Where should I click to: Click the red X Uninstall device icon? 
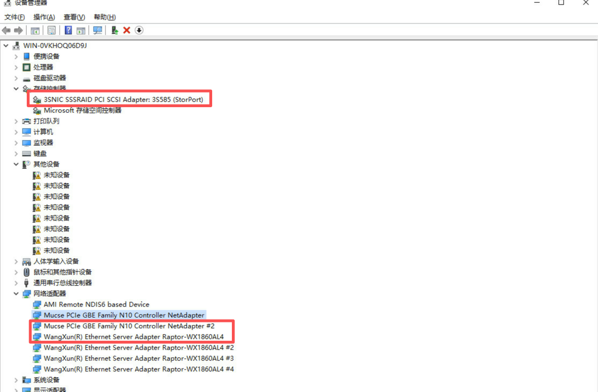[x=126, y=31]
